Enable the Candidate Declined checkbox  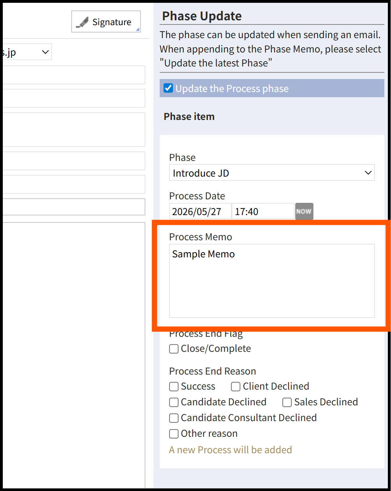pos(174,402)
